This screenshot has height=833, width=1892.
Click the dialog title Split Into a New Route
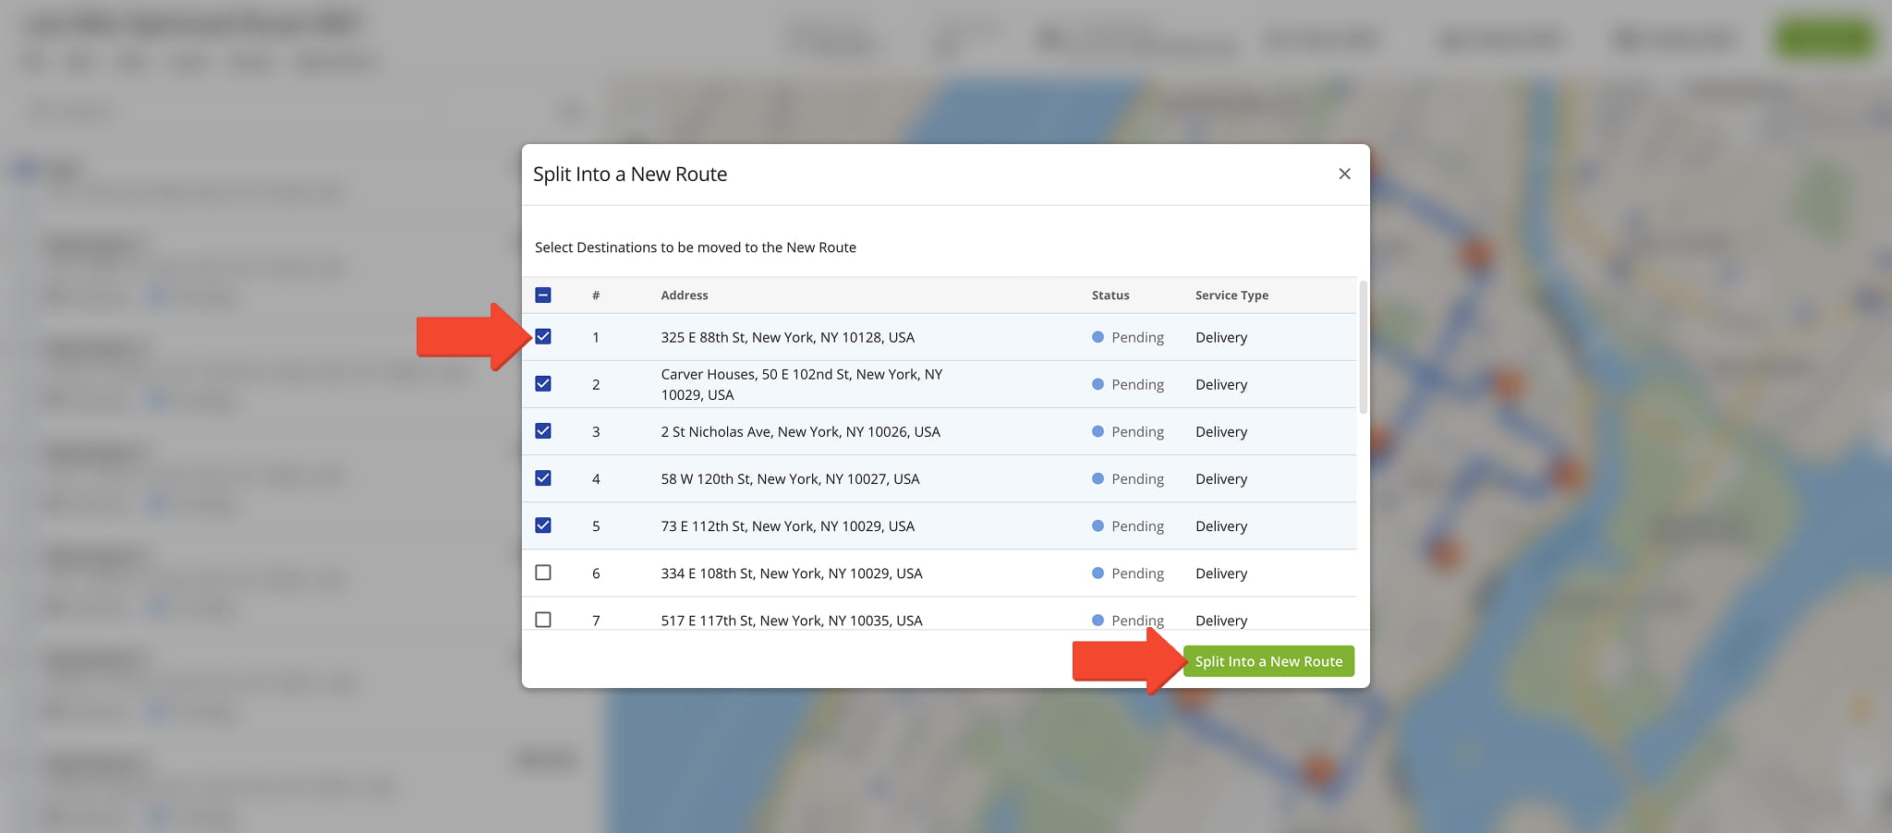(630, 174)
